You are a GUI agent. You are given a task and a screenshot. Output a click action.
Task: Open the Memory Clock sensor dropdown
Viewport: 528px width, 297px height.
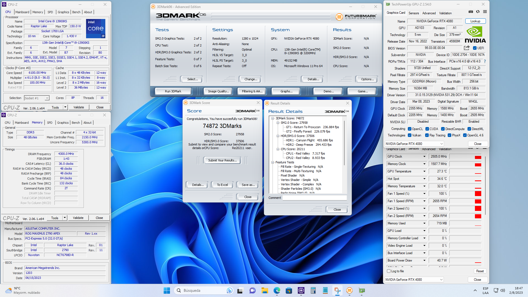point(424,164)
